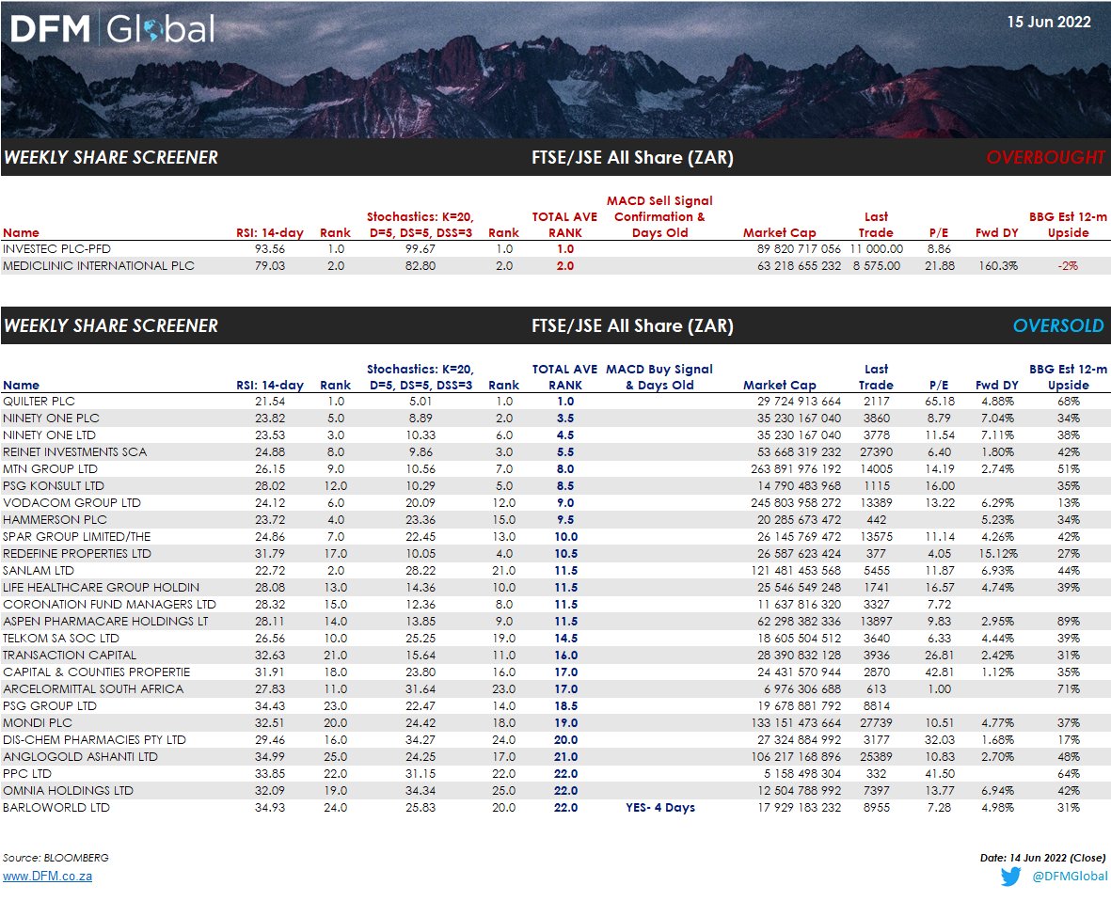Select PPC LTD name

point(27,774)
